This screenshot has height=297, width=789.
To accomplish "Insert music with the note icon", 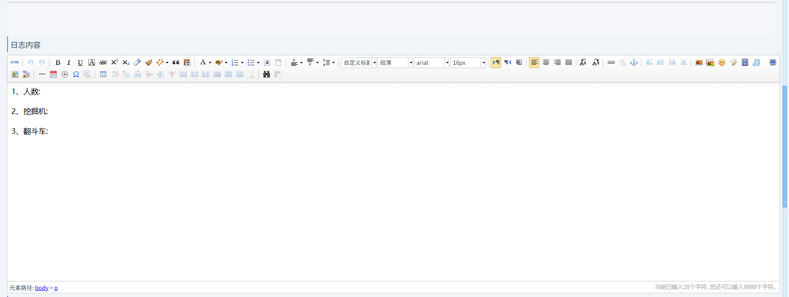I will click(756, 62).
